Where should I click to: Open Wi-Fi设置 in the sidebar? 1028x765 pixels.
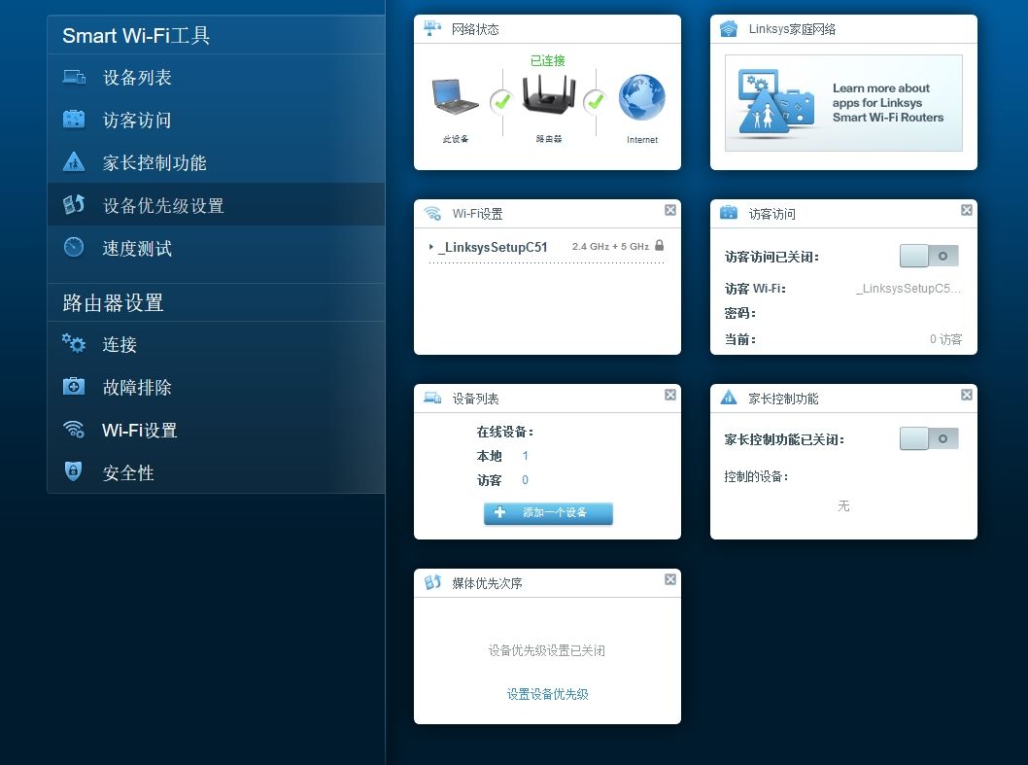216,430
